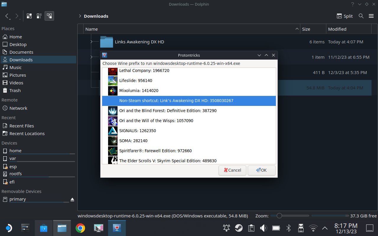Click Protontricks taskbar entry

(117, 228)
